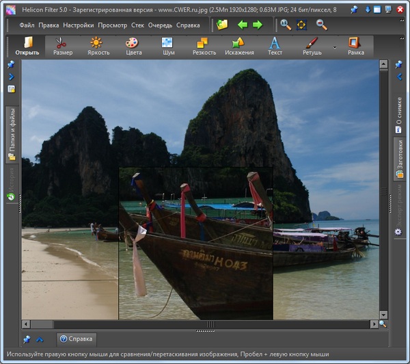Click the zoom out magnifier icon
Image resolution: width=410 pixels, height=364 pixels.
[x=321, y=25]
